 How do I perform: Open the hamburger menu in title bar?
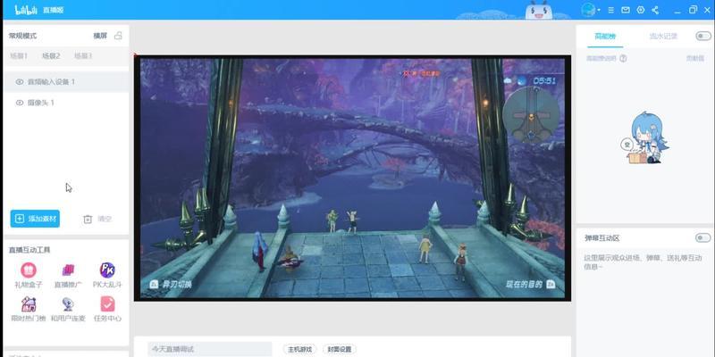[611, 10]
